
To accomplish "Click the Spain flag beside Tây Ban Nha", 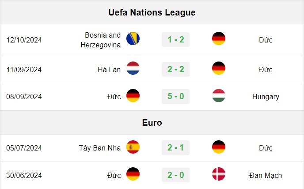I will [x=133, y=147].
